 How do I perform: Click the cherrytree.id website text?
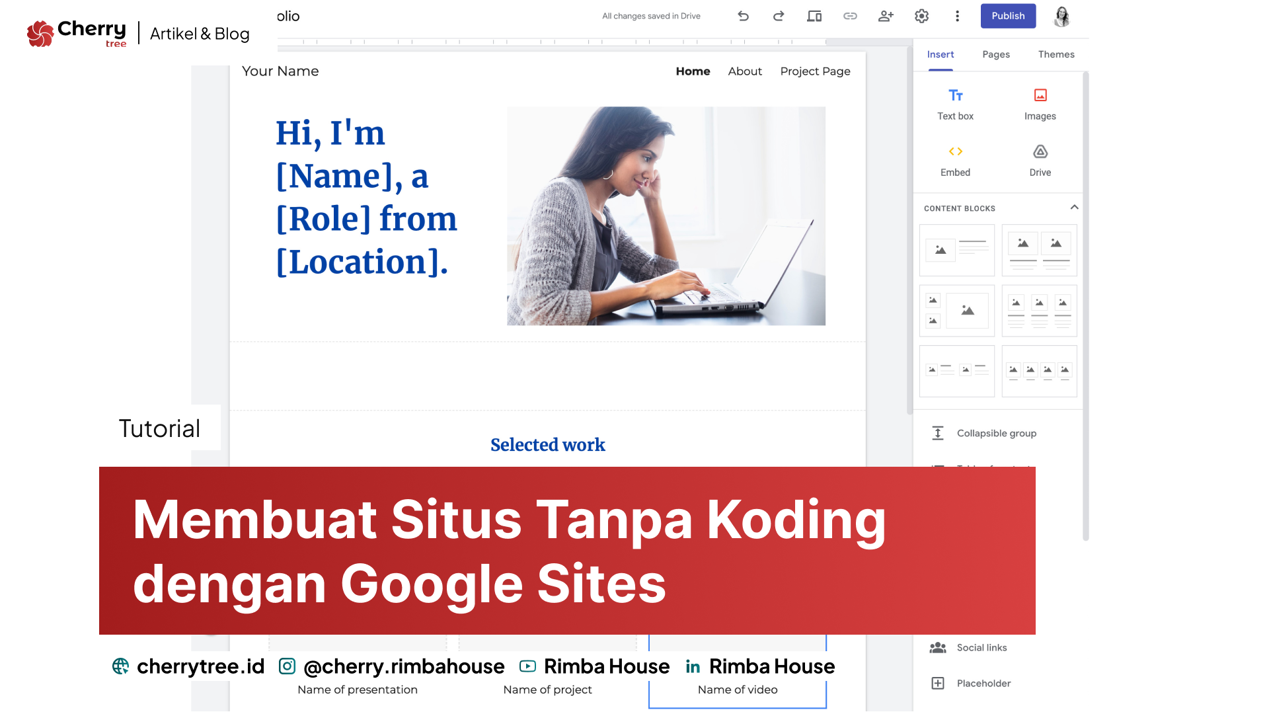pos(200,666)
